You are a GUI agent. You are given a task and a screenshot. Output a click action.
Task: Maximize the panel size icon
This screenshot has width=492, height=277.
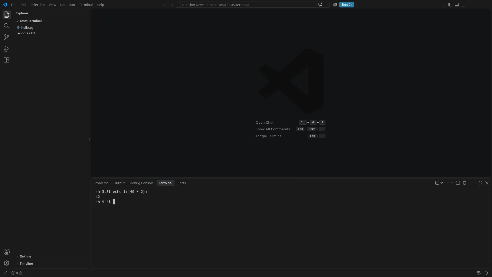pos(480,183)
